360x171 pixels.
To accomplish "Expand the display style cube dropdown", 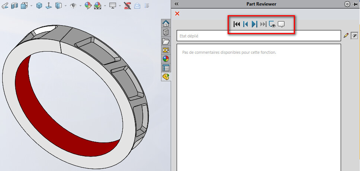I will pyautogui.click(x=65, y=6).
